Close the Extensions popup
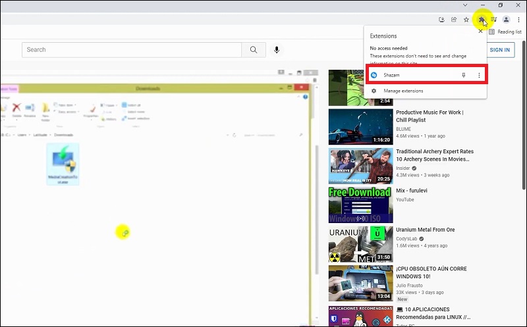Image resolution: width=527 pixels, height=327 pixels. tap(480, 31)
